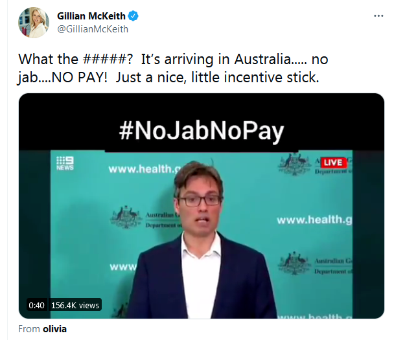Click the Gillian McKeith display name
Viewport: 394px width, 340px height.
tap(91, 16)
